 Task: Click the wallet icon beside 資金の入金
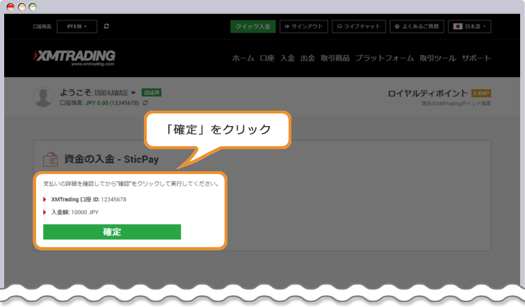pos(51,159)
